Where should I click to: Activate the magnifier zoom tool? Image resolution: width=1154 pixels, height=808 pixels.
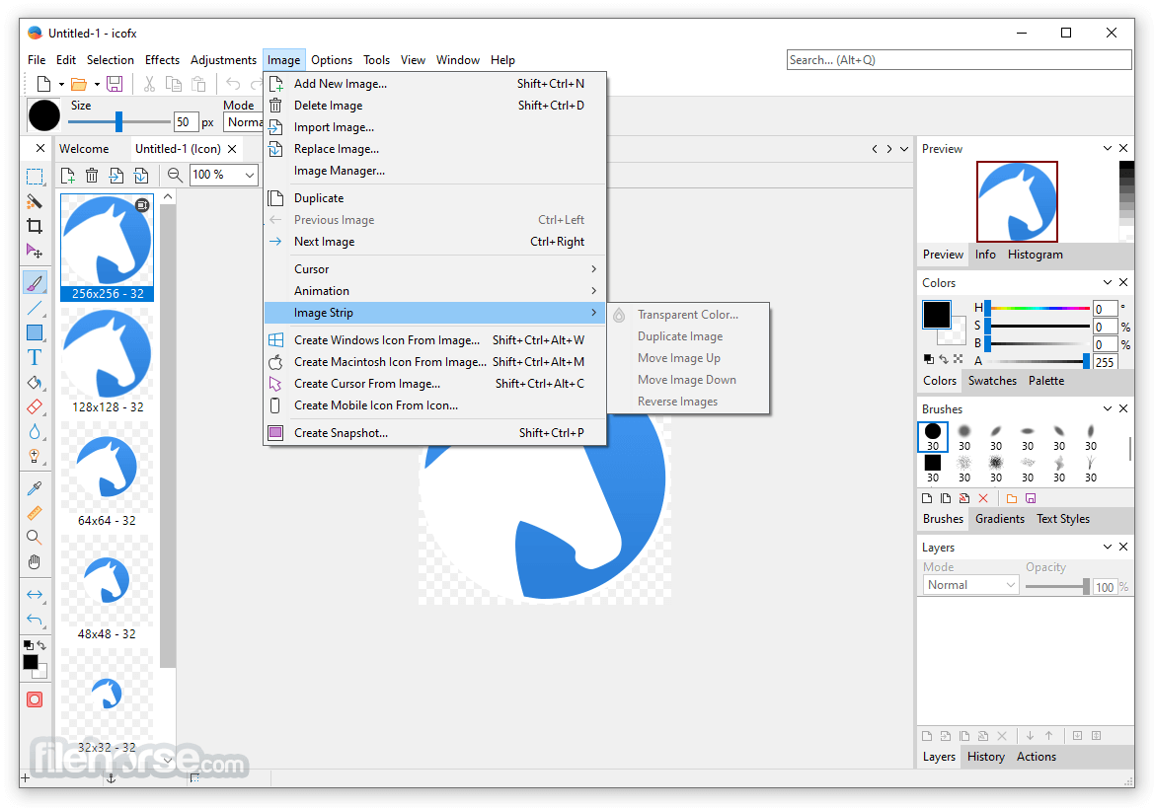click(x=35, y=538)
